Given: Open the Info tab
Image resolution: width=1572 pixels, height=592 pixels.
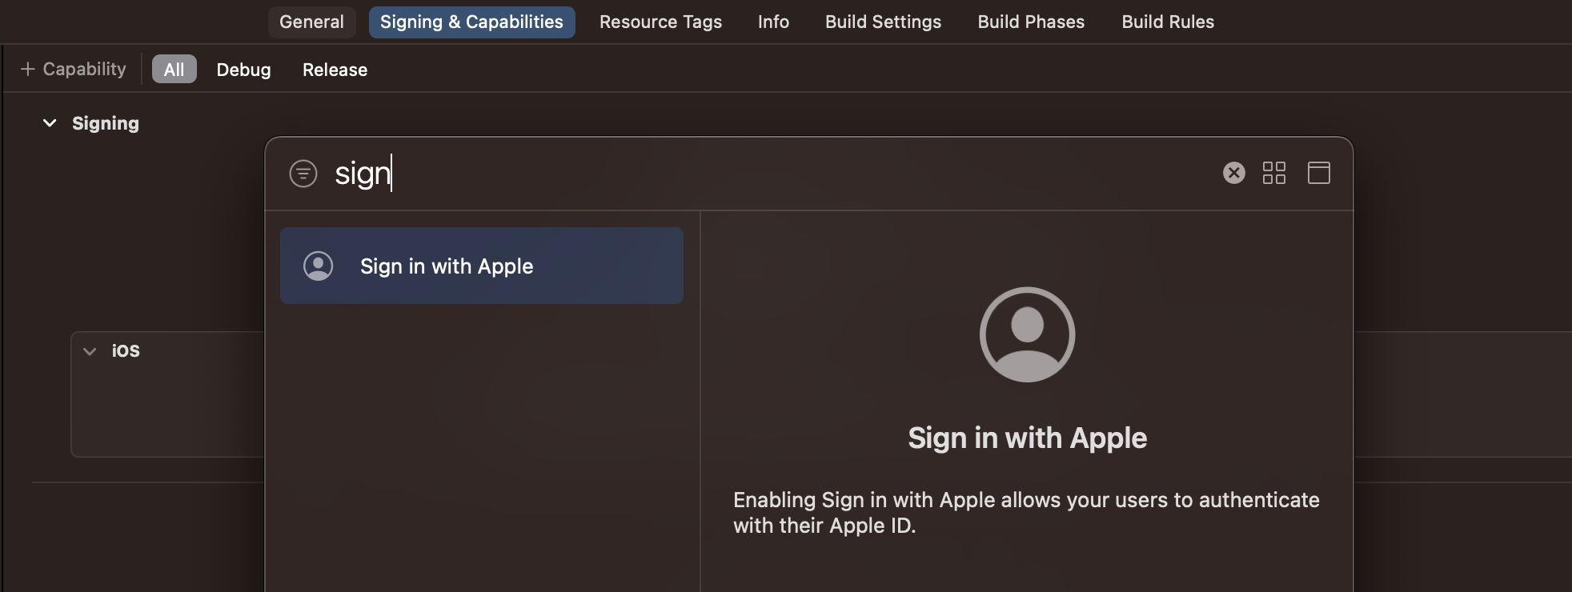Looking at the screenshot, I should pos(773,22).
